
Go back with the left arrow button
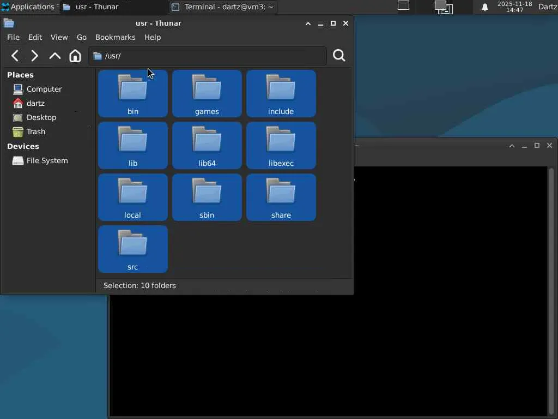[15, 56]
